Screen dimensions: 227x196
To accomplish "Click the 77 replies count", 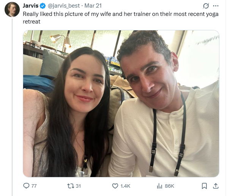I will 34,186.
